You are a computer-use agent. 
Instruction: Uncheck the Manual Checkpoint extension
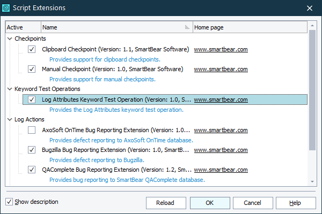tap(32, 69)
